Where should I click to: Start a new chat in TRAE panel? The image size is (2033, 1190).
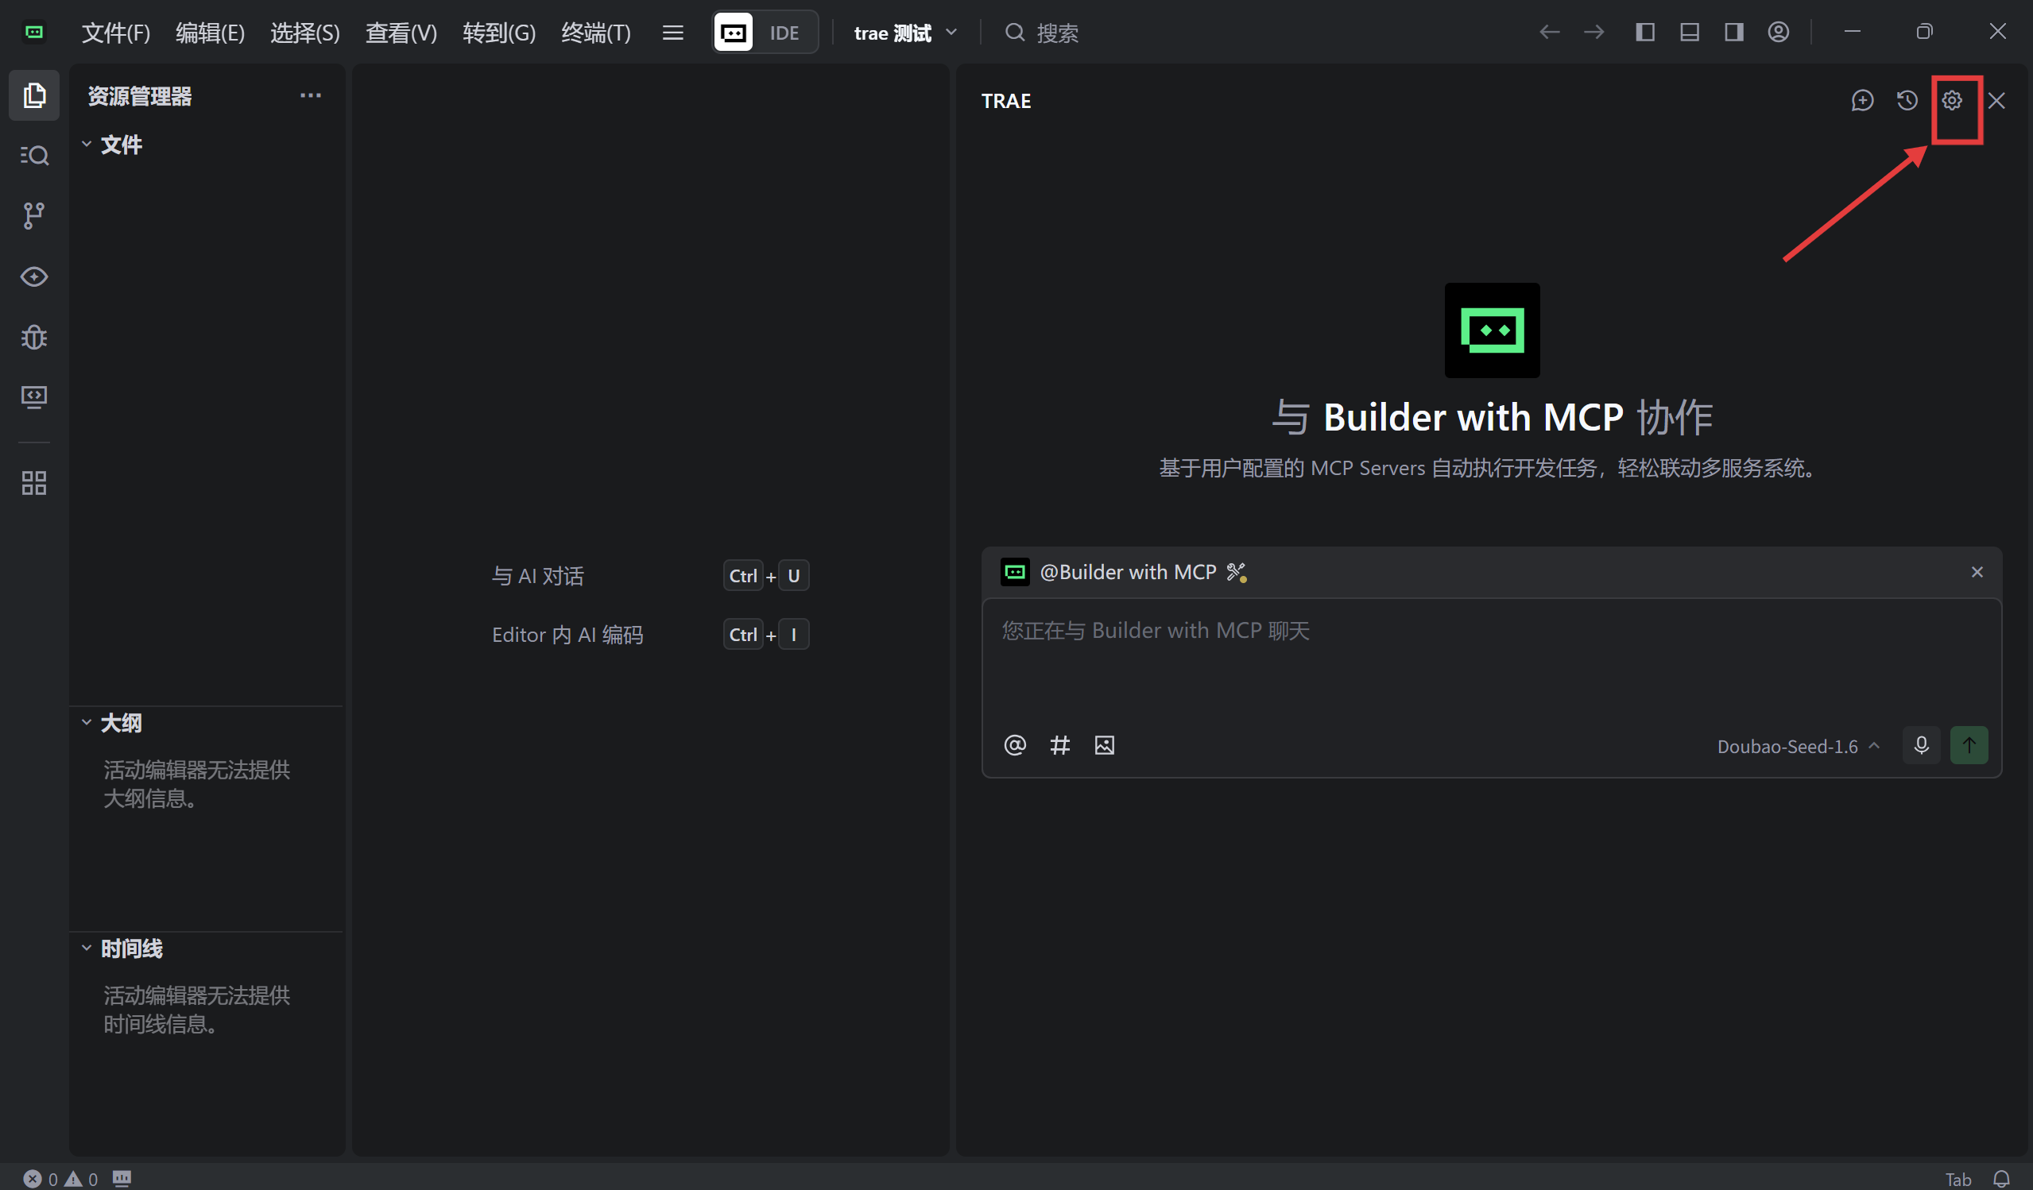(1862, 101)
